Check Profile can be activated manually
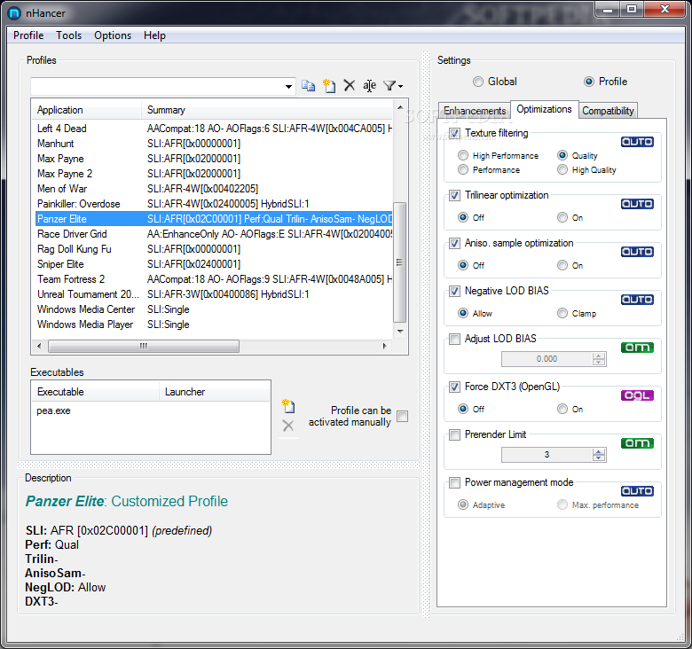Image resolution: width=692 pixels, height=649 pixels. [402, 416]
